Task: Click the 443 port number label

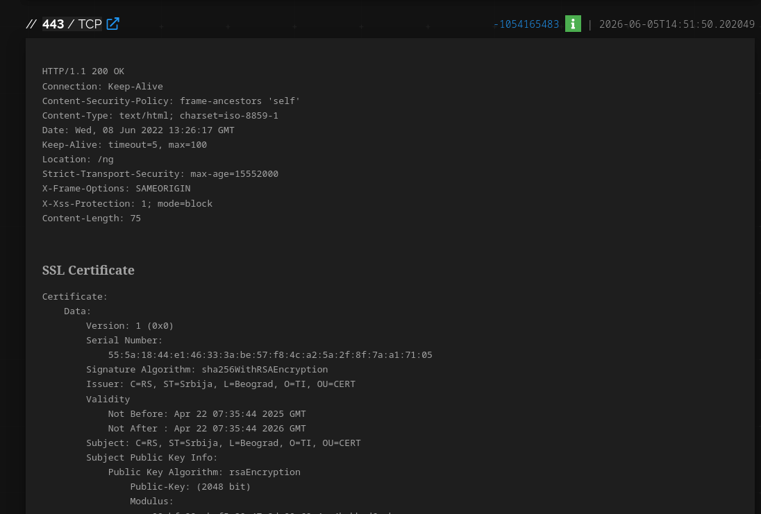Action: point(53,24)
